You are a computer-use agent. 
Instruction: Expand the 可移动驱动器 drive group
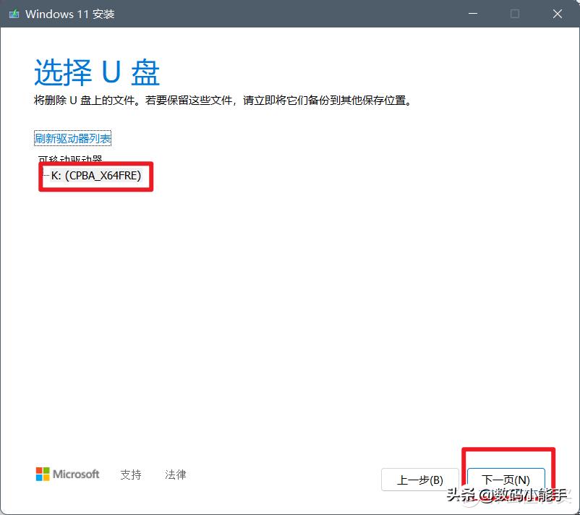[x=69, y=159]
